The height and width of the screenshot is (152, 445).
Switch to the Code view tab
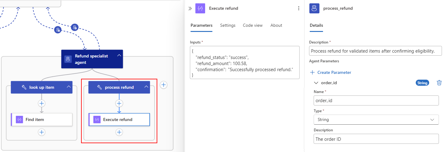[x=253, y=26]
